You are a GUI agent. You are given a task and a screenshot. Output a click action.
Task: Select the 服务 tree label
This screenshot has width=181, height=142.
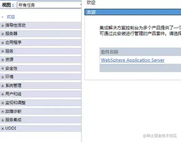(9, 51)
